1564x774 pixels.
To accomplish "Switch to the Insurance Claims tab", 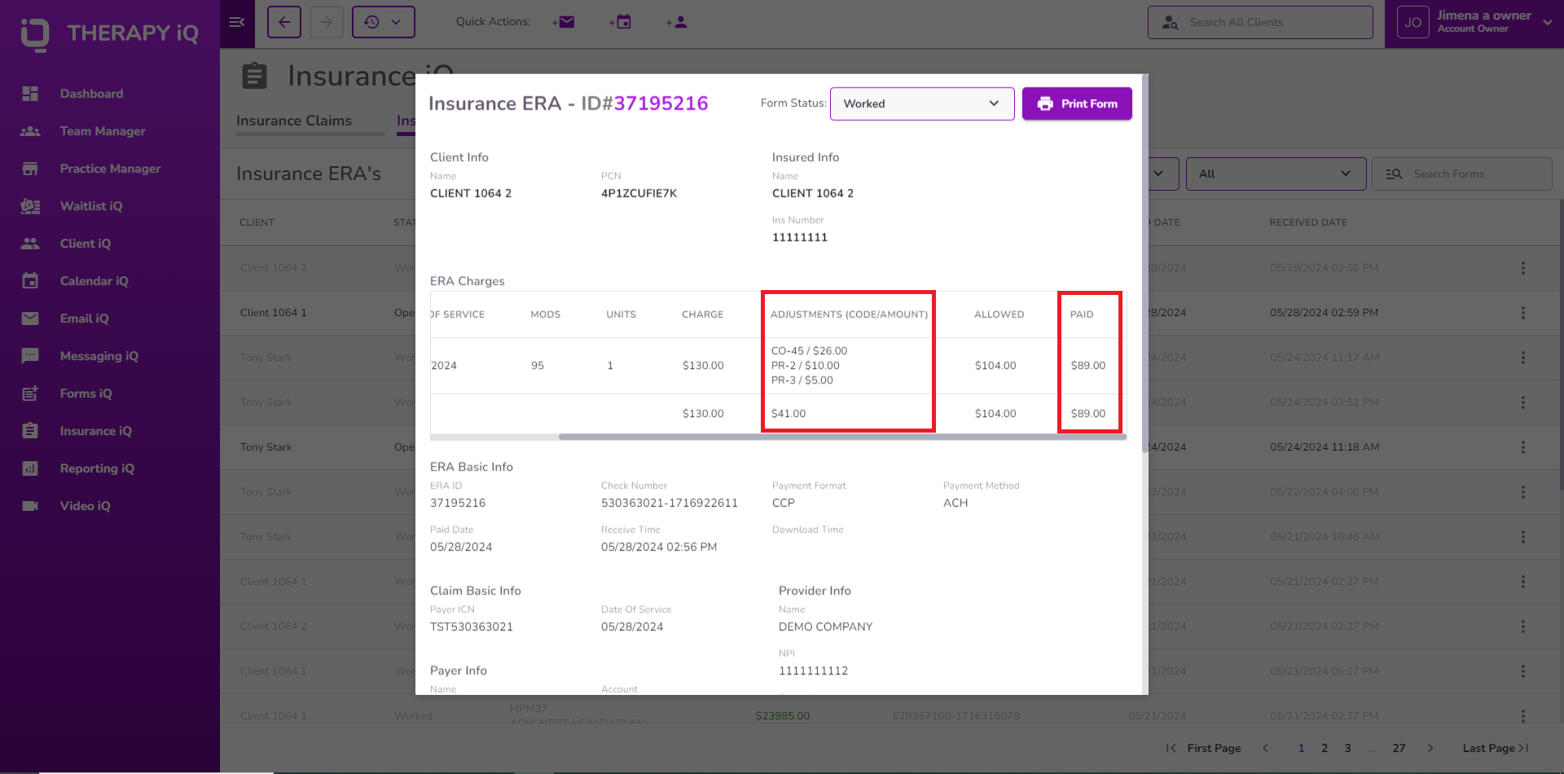I will [x=294, y=121].
